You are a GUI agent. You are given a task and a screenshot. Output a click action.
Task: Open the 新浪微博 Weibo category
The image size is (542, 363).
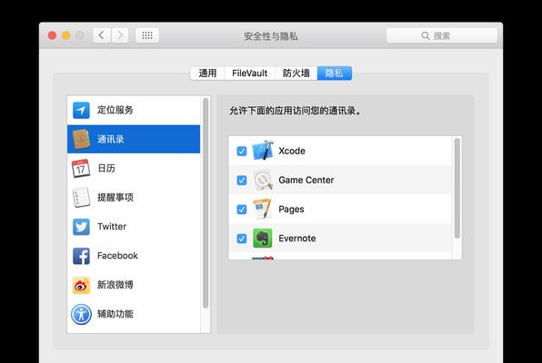click(134, 285)
